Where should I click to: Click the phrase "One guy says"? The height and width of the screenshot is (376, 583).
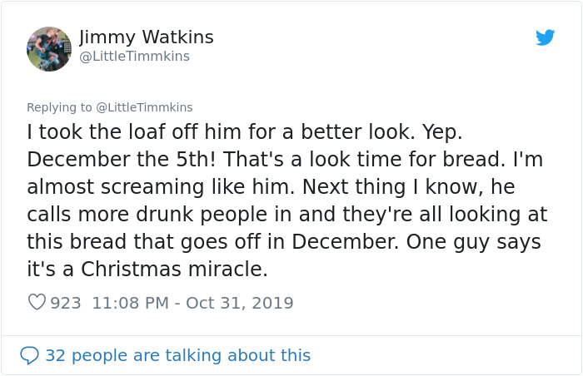pyautogui.click(x=482, y=241)
